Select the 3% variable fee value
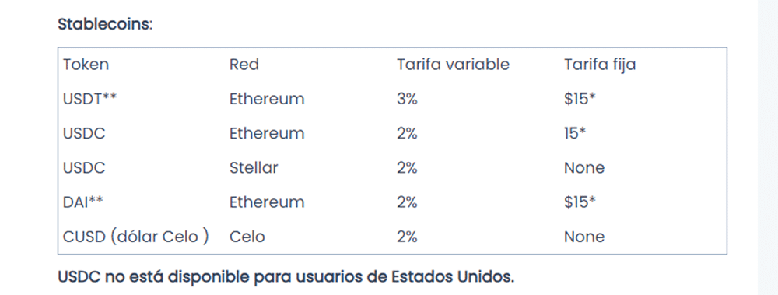Screen dimensions: 778x295 tap(408, 99)
